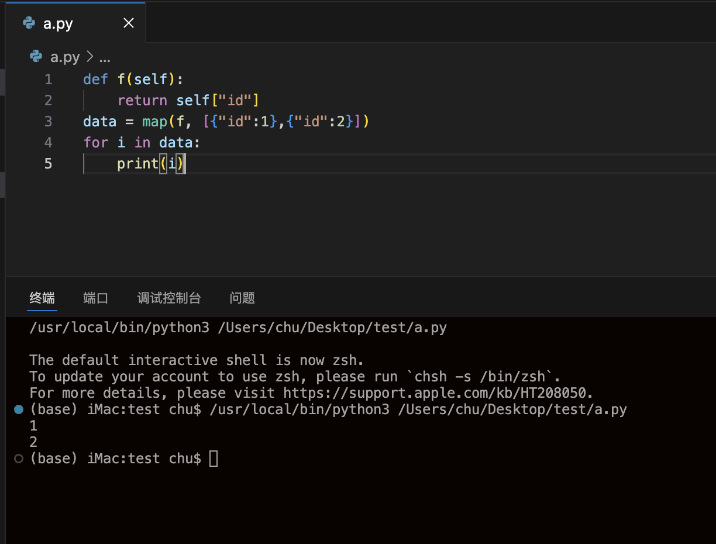This screenshot has height=544, width=716.
Task: Click line number 5 in the gutter
Action: coord(47,164)
